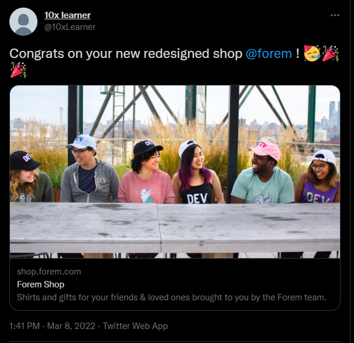This screenshot has width=354, height=343.
Task: Click the shop.forem.com domain text
Action: pyautogui.click(x=49, y=272)
